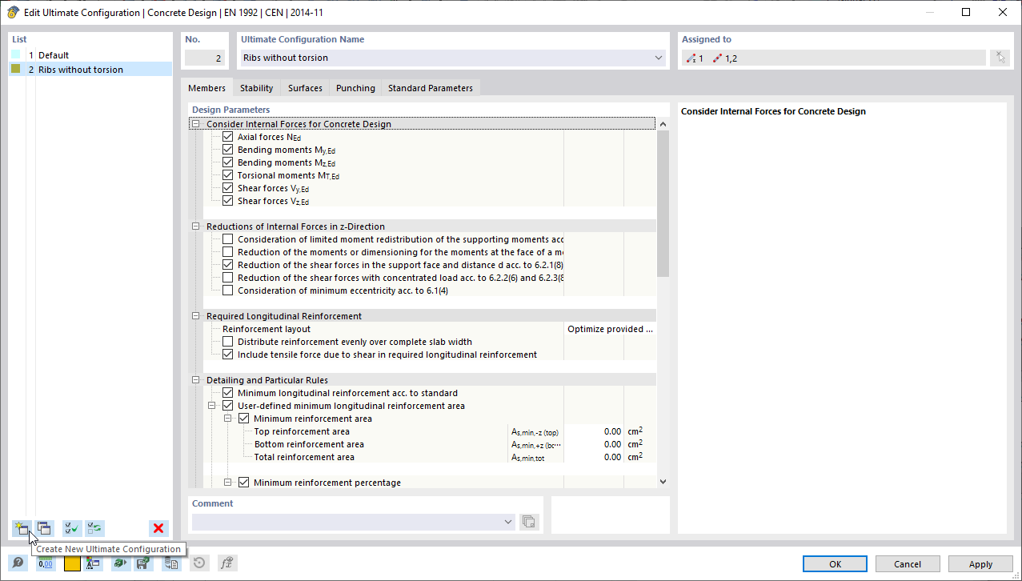Click the OK button

836,564
